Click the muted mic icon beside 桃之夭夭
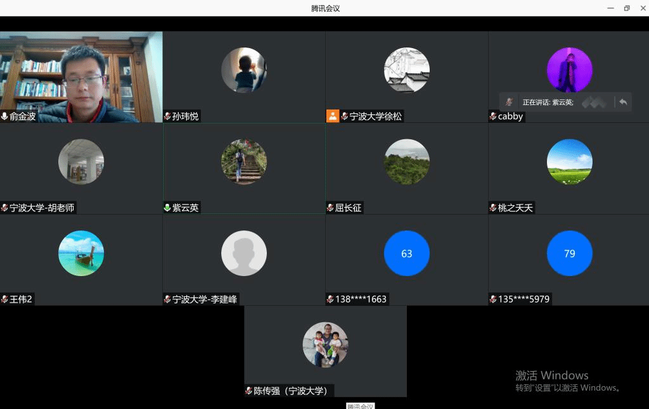Screen dimensions: 649x409 point(493,208)
